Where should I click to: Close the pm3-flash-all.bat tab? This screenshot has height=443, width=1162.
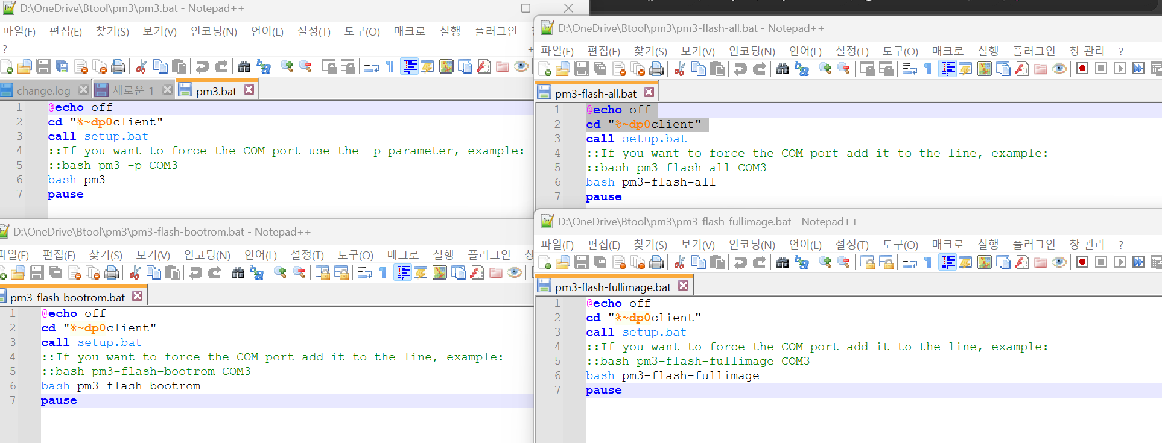click(649, 92)
